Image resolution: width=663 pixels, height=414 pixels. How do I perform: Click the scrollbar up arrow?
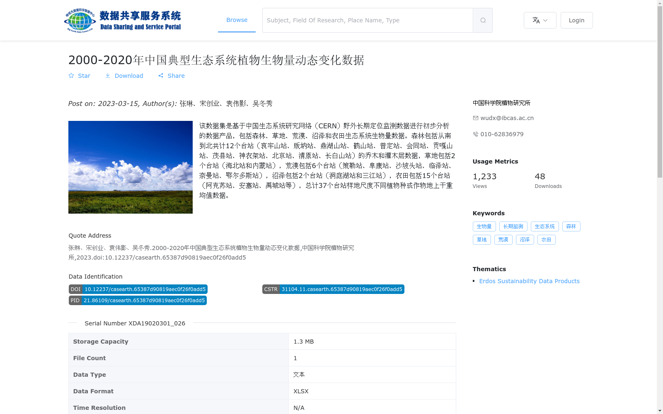(x=660, y=3)
